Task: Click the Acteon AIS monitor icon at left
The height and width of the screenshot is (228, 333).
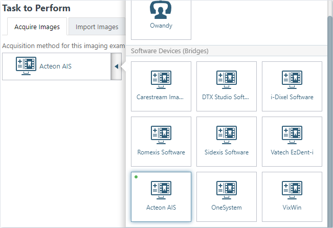Action: pos(26,66)
